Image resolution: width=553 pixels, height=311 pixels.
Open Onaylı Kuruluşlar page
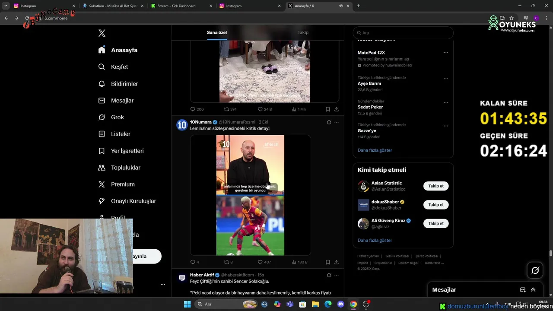[127, 201]
